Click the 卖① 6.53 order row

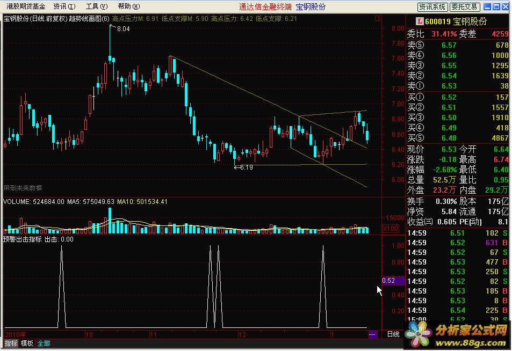(x=458, y=86)
